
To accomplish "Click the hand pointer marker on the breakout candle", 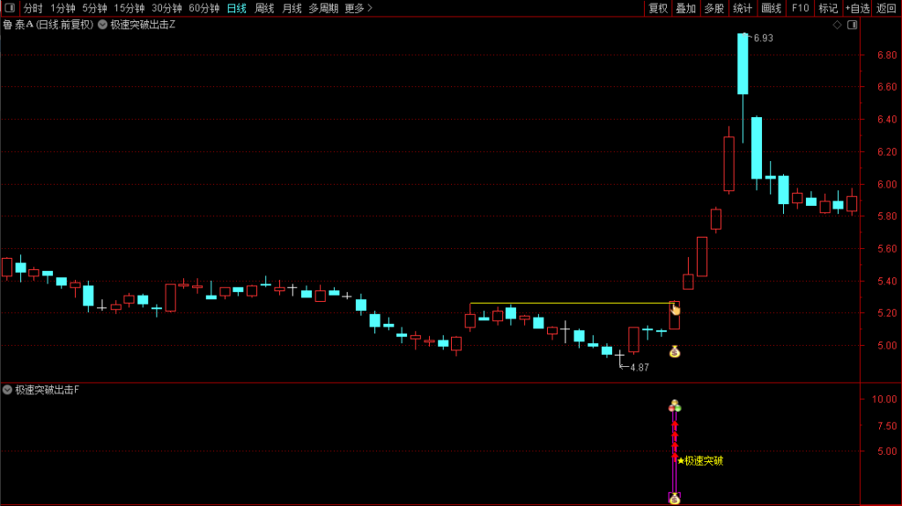I will [x=675, y=309].
